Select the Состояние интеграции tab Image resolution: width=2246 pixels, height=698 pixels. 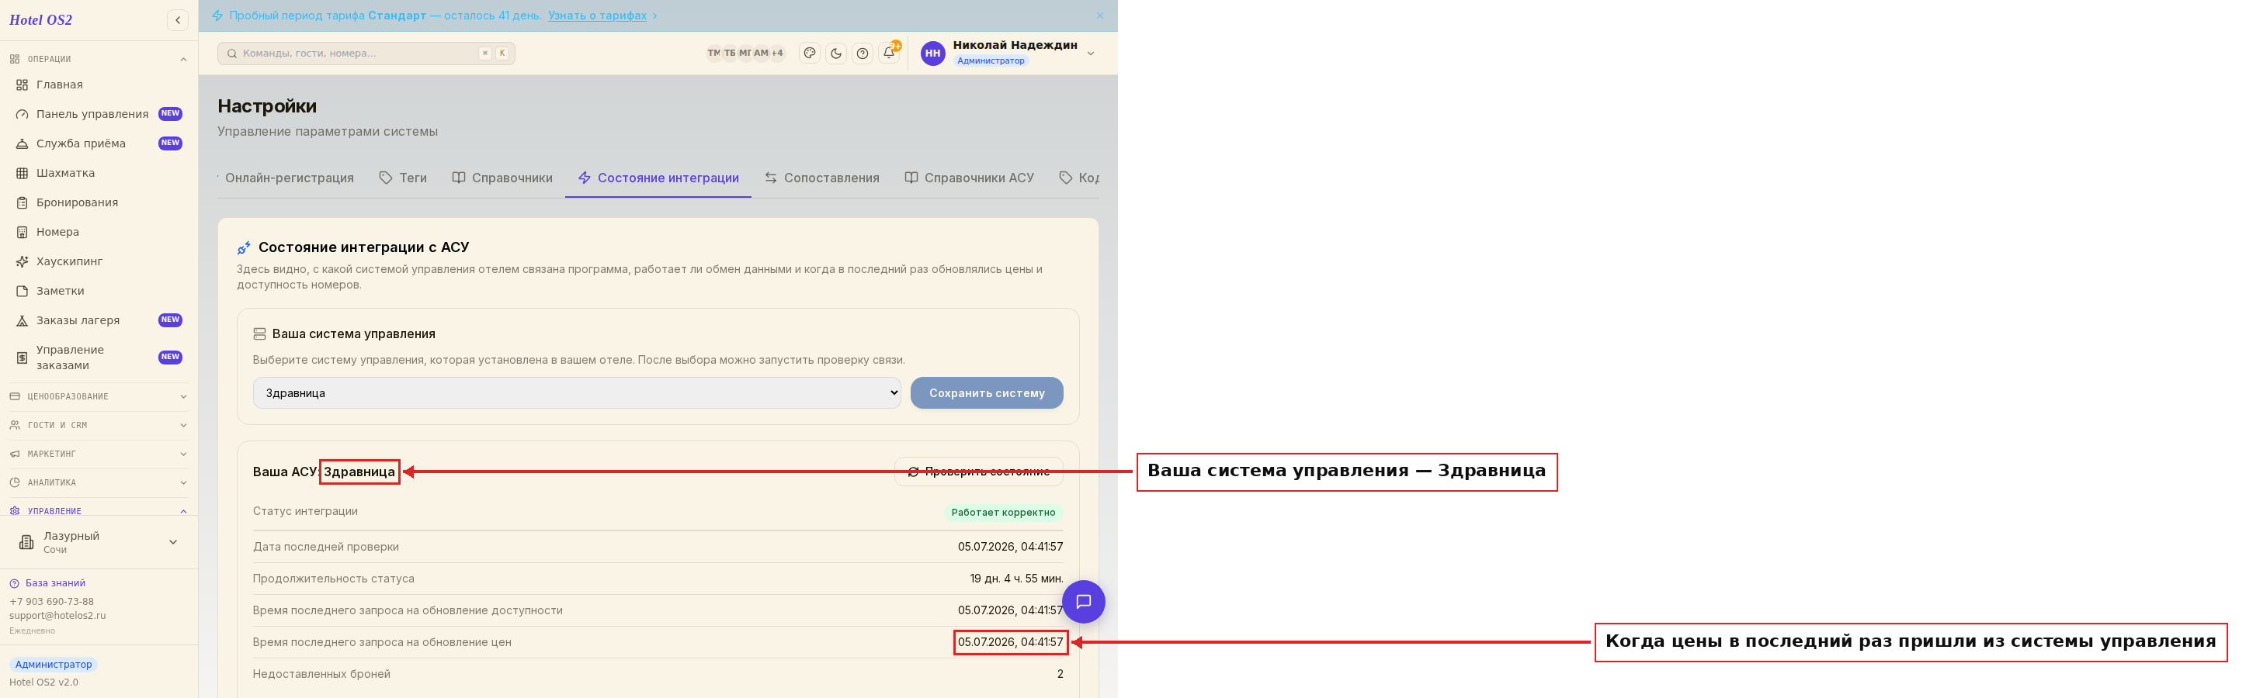658,178
